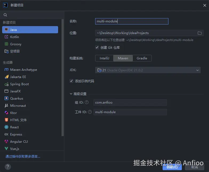Choose the Spring Boot generator
This screenshot has width=209, height=172.
coord(30,84)
